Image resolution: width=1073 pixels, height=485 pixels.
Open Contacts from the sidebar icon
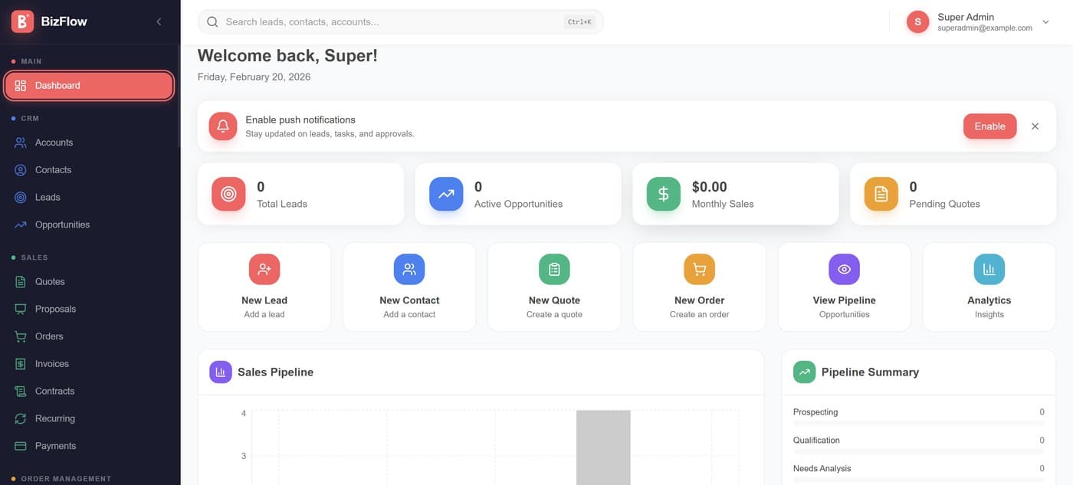coord(20,169)
